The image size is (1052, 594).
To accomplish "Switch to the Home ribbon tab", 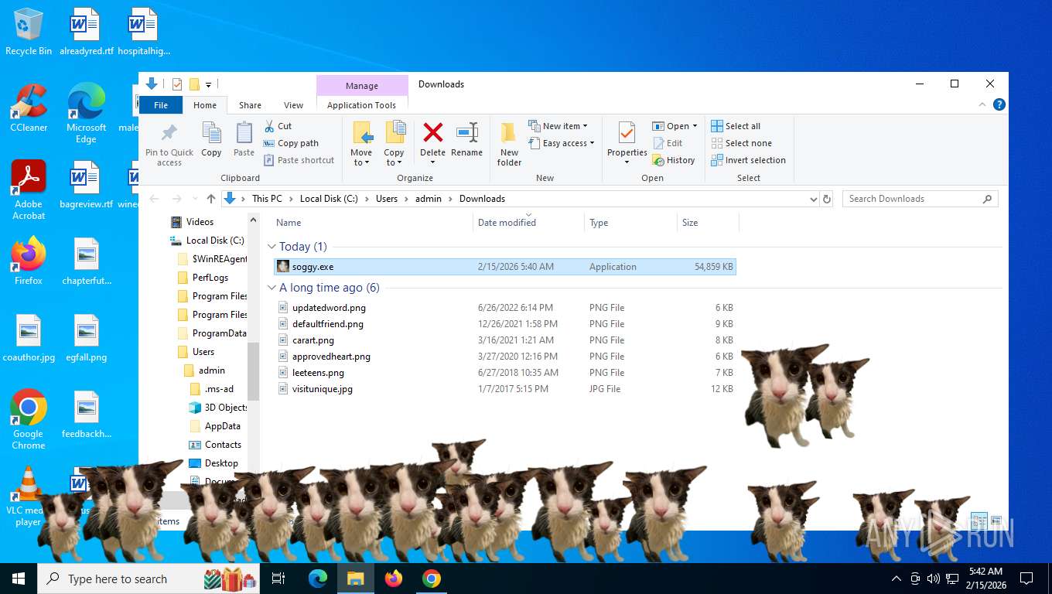I will coord(205,105).
